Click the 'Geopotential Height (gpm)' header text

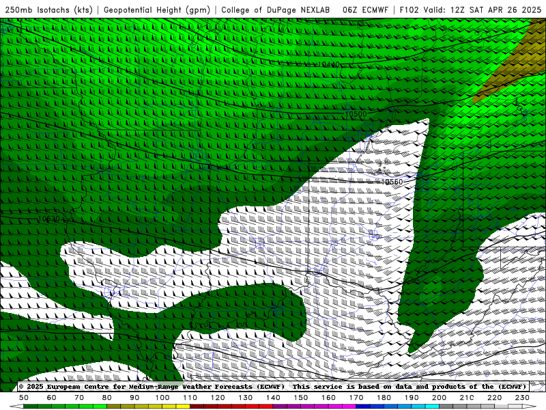[157, 10]
